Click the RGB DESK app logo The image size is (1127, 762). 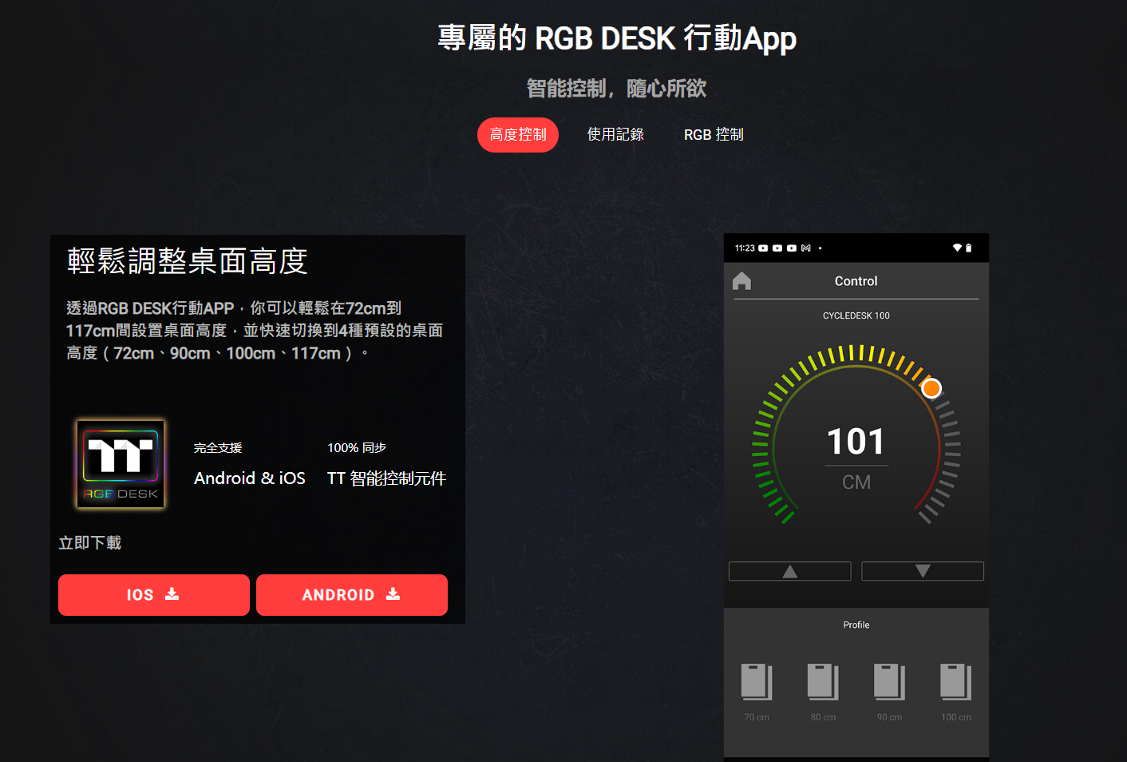click(121, 464)
